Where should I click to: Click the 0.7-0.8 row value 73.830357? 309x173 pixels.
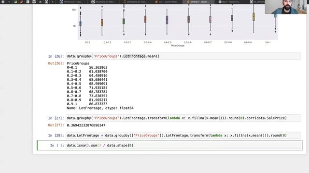click(x=98, y=96)
